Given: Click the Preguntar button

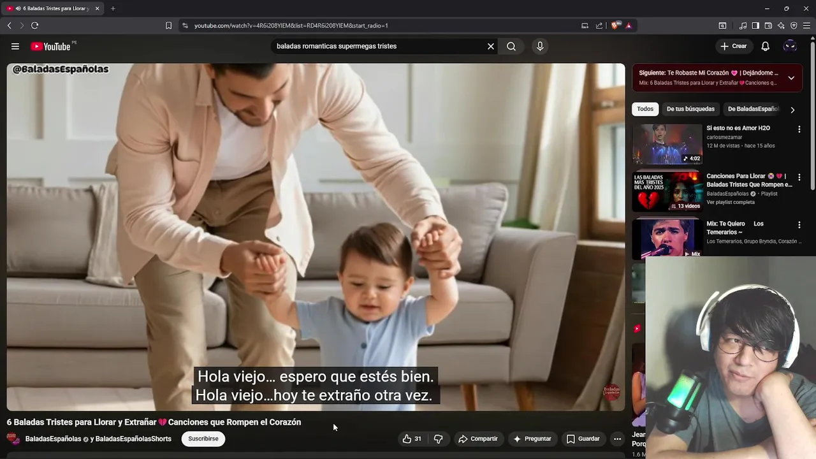Looking at the screenshot, I should [532, 439].
